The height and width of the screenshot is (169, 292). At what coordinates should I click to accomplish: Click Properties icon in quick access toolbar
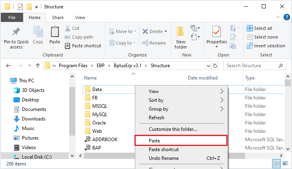[x=20, y=7]
